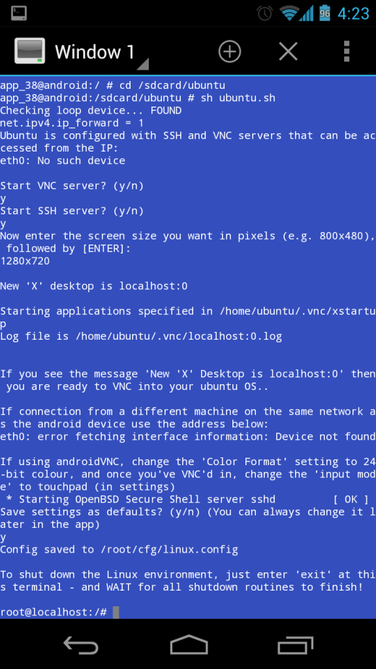
Task: Add a new terminal window with the plus icon
Action: click(229, 52)
